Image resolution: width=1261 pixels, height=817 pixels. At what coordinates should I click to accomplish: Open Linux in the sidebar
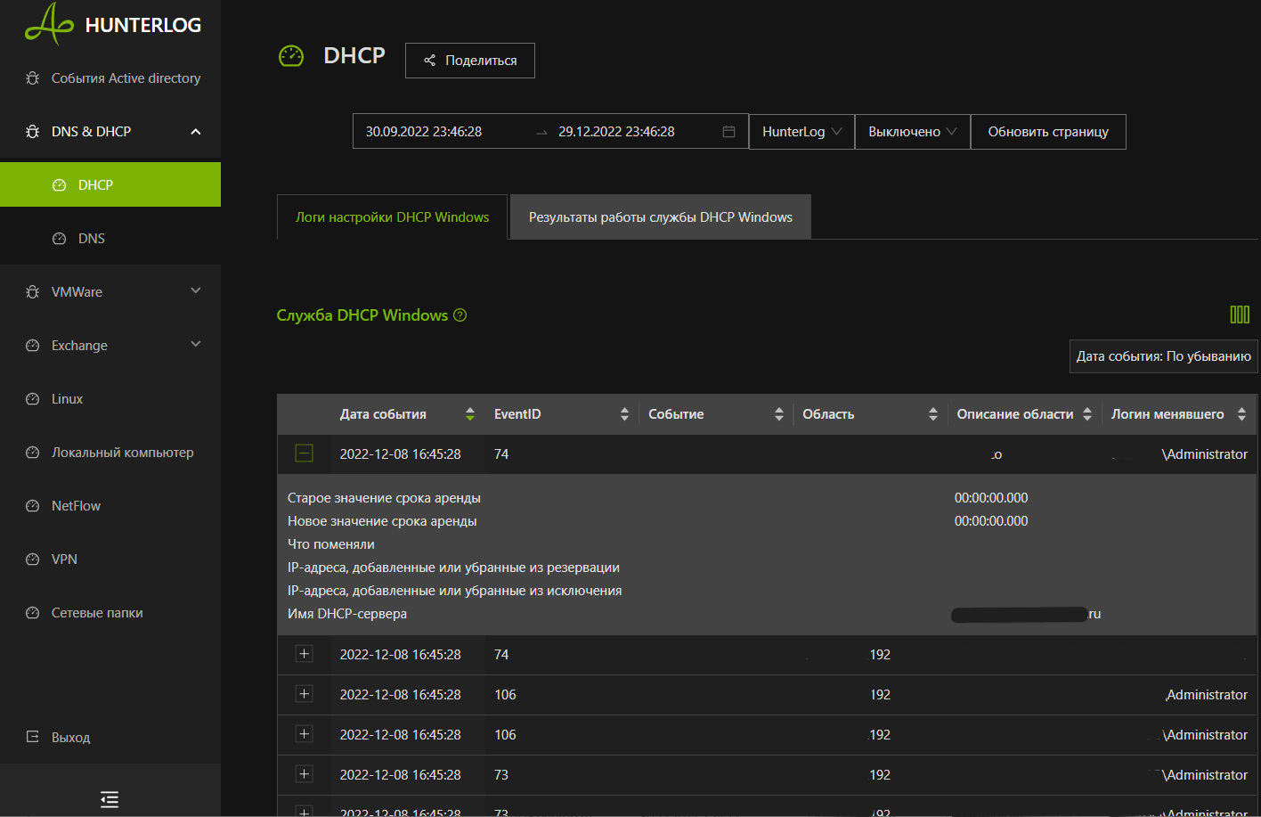pos(110,399)
